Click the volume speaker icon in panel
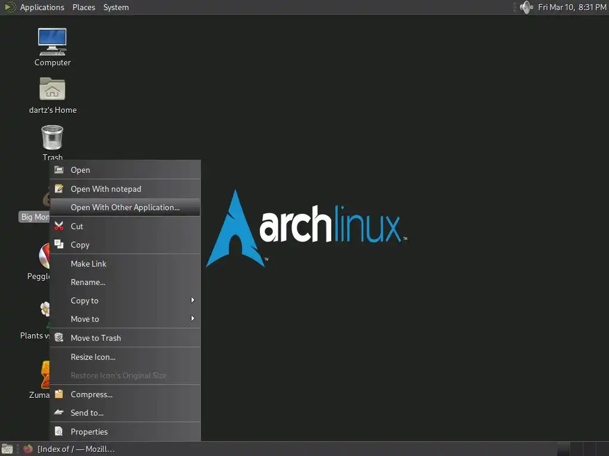The image size is (609, 456). (x=526, y=7)
